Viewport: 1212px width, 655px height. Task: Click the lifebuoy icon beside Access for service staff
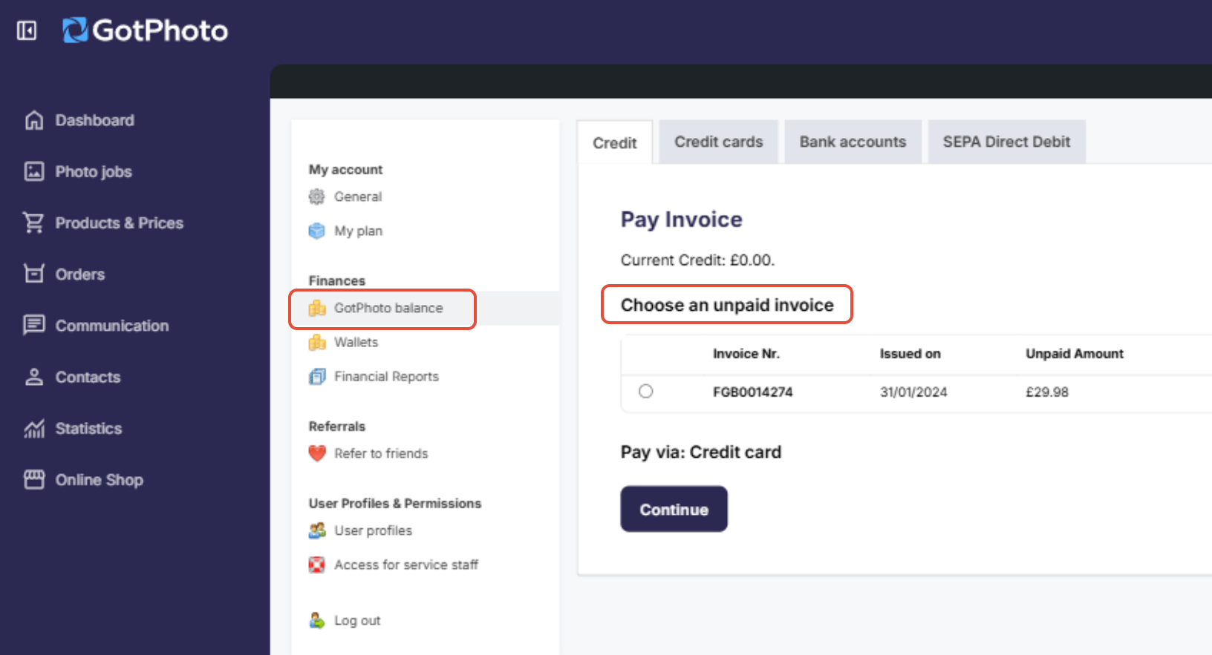317,565
